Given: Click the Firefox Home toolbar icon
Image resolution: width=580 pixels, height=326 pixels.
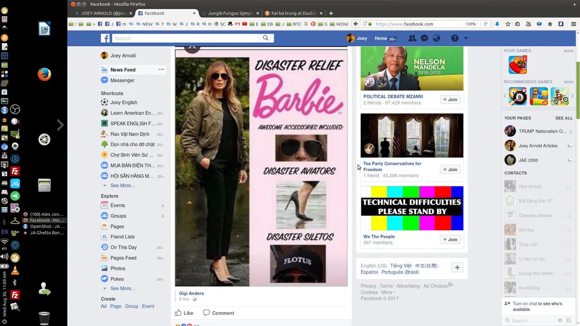Looking at the screenshot, I should click(x=550, y=24).
